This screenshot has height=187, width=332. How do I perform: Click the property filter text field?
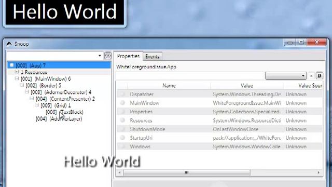point(190,76)
